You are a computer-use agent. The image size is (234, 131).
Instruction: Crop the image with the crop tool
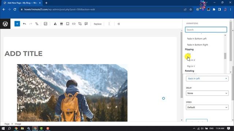[x=80, y=24]
